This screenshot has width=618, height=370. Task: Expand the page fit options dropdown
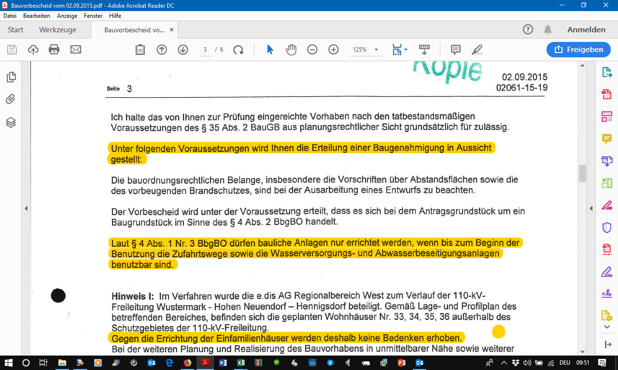406,50
